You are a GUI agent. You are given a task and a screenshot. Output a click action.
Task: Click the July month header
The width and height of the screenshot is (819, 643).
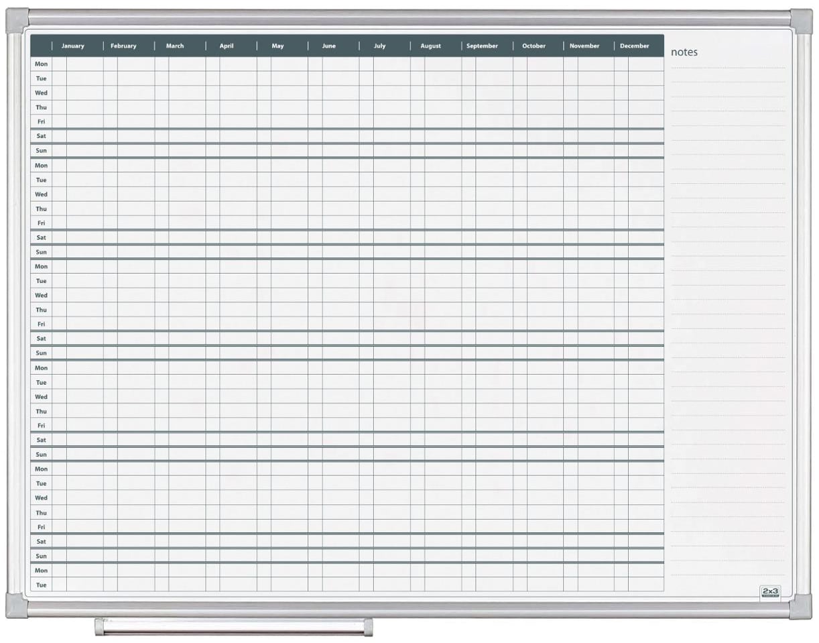380,46
